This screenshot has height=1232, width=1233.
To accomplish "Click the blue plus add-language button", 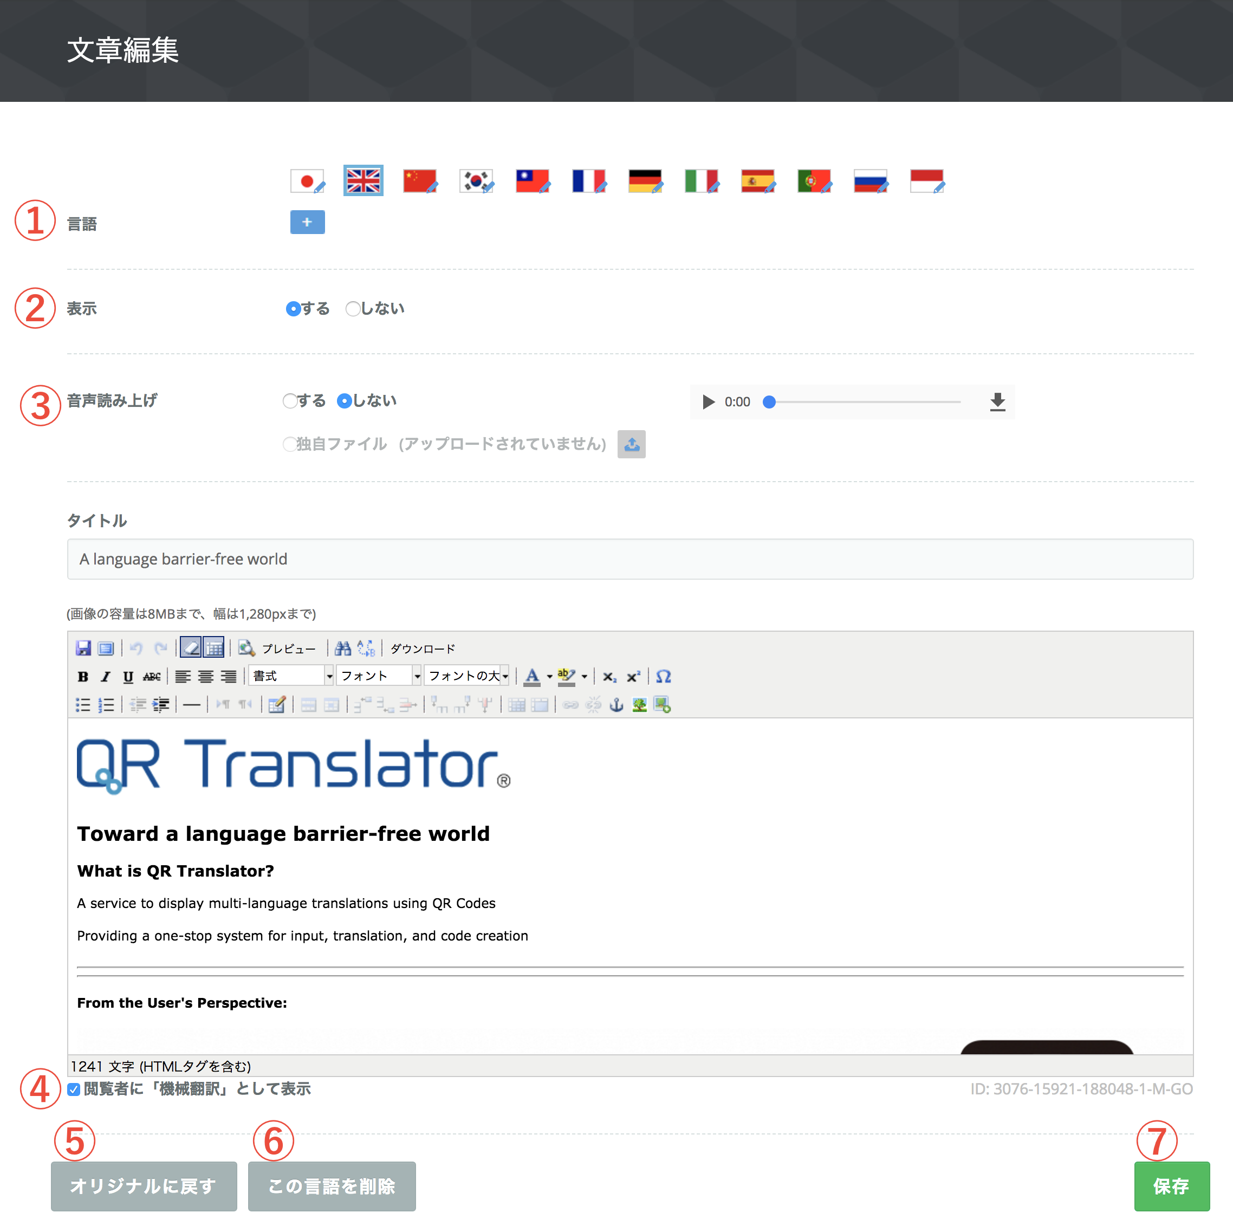I will tap(308, 222).
